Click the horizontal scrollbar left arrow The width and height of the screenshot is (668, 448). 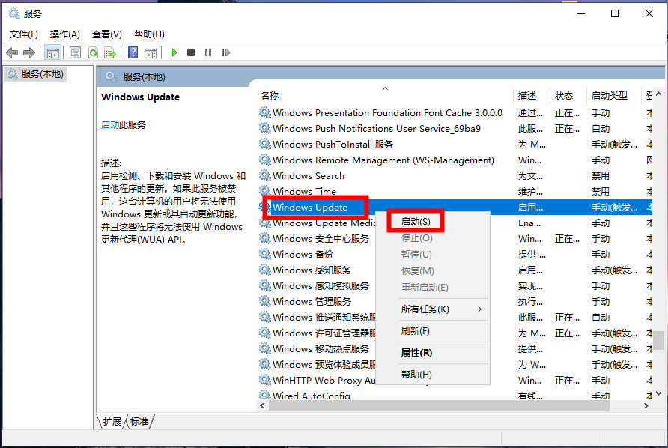click(x=262, y=406)
